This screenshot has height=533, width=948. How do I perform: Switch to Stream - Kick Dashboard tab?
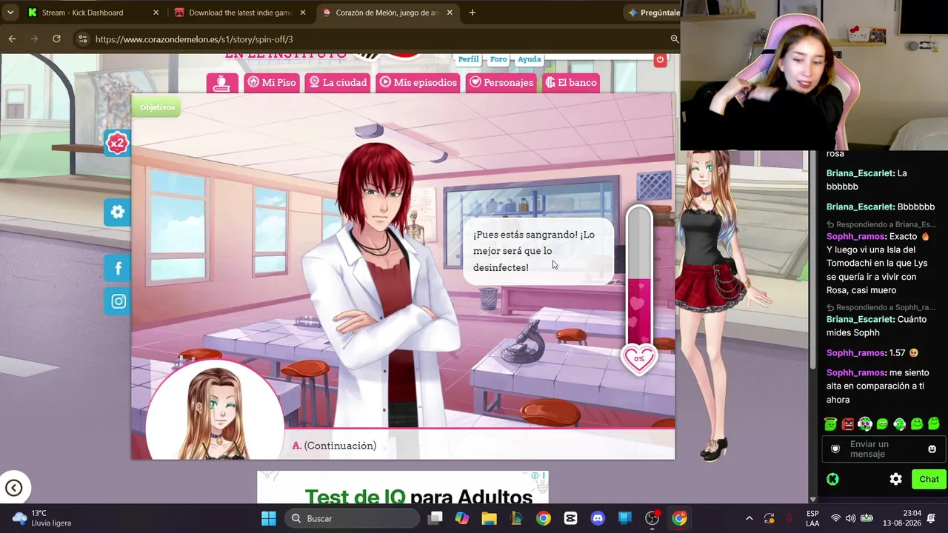pyautogui.click(x=92, y=13)
